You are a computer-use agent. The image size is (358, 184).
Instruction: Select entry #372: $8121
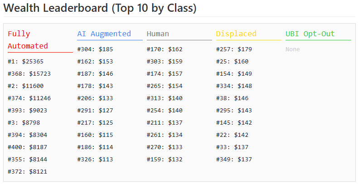27,172
